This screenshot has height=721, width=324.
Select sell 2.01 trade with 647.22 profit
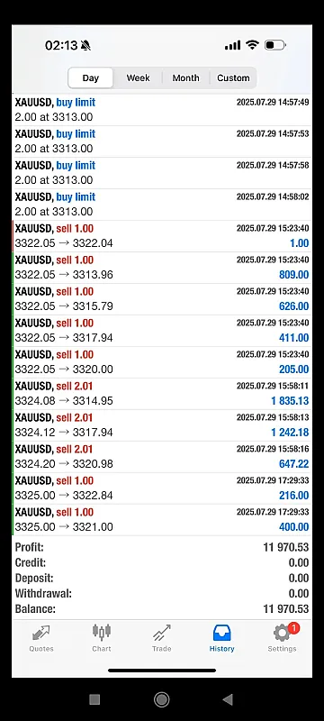[x=162, y=457]
